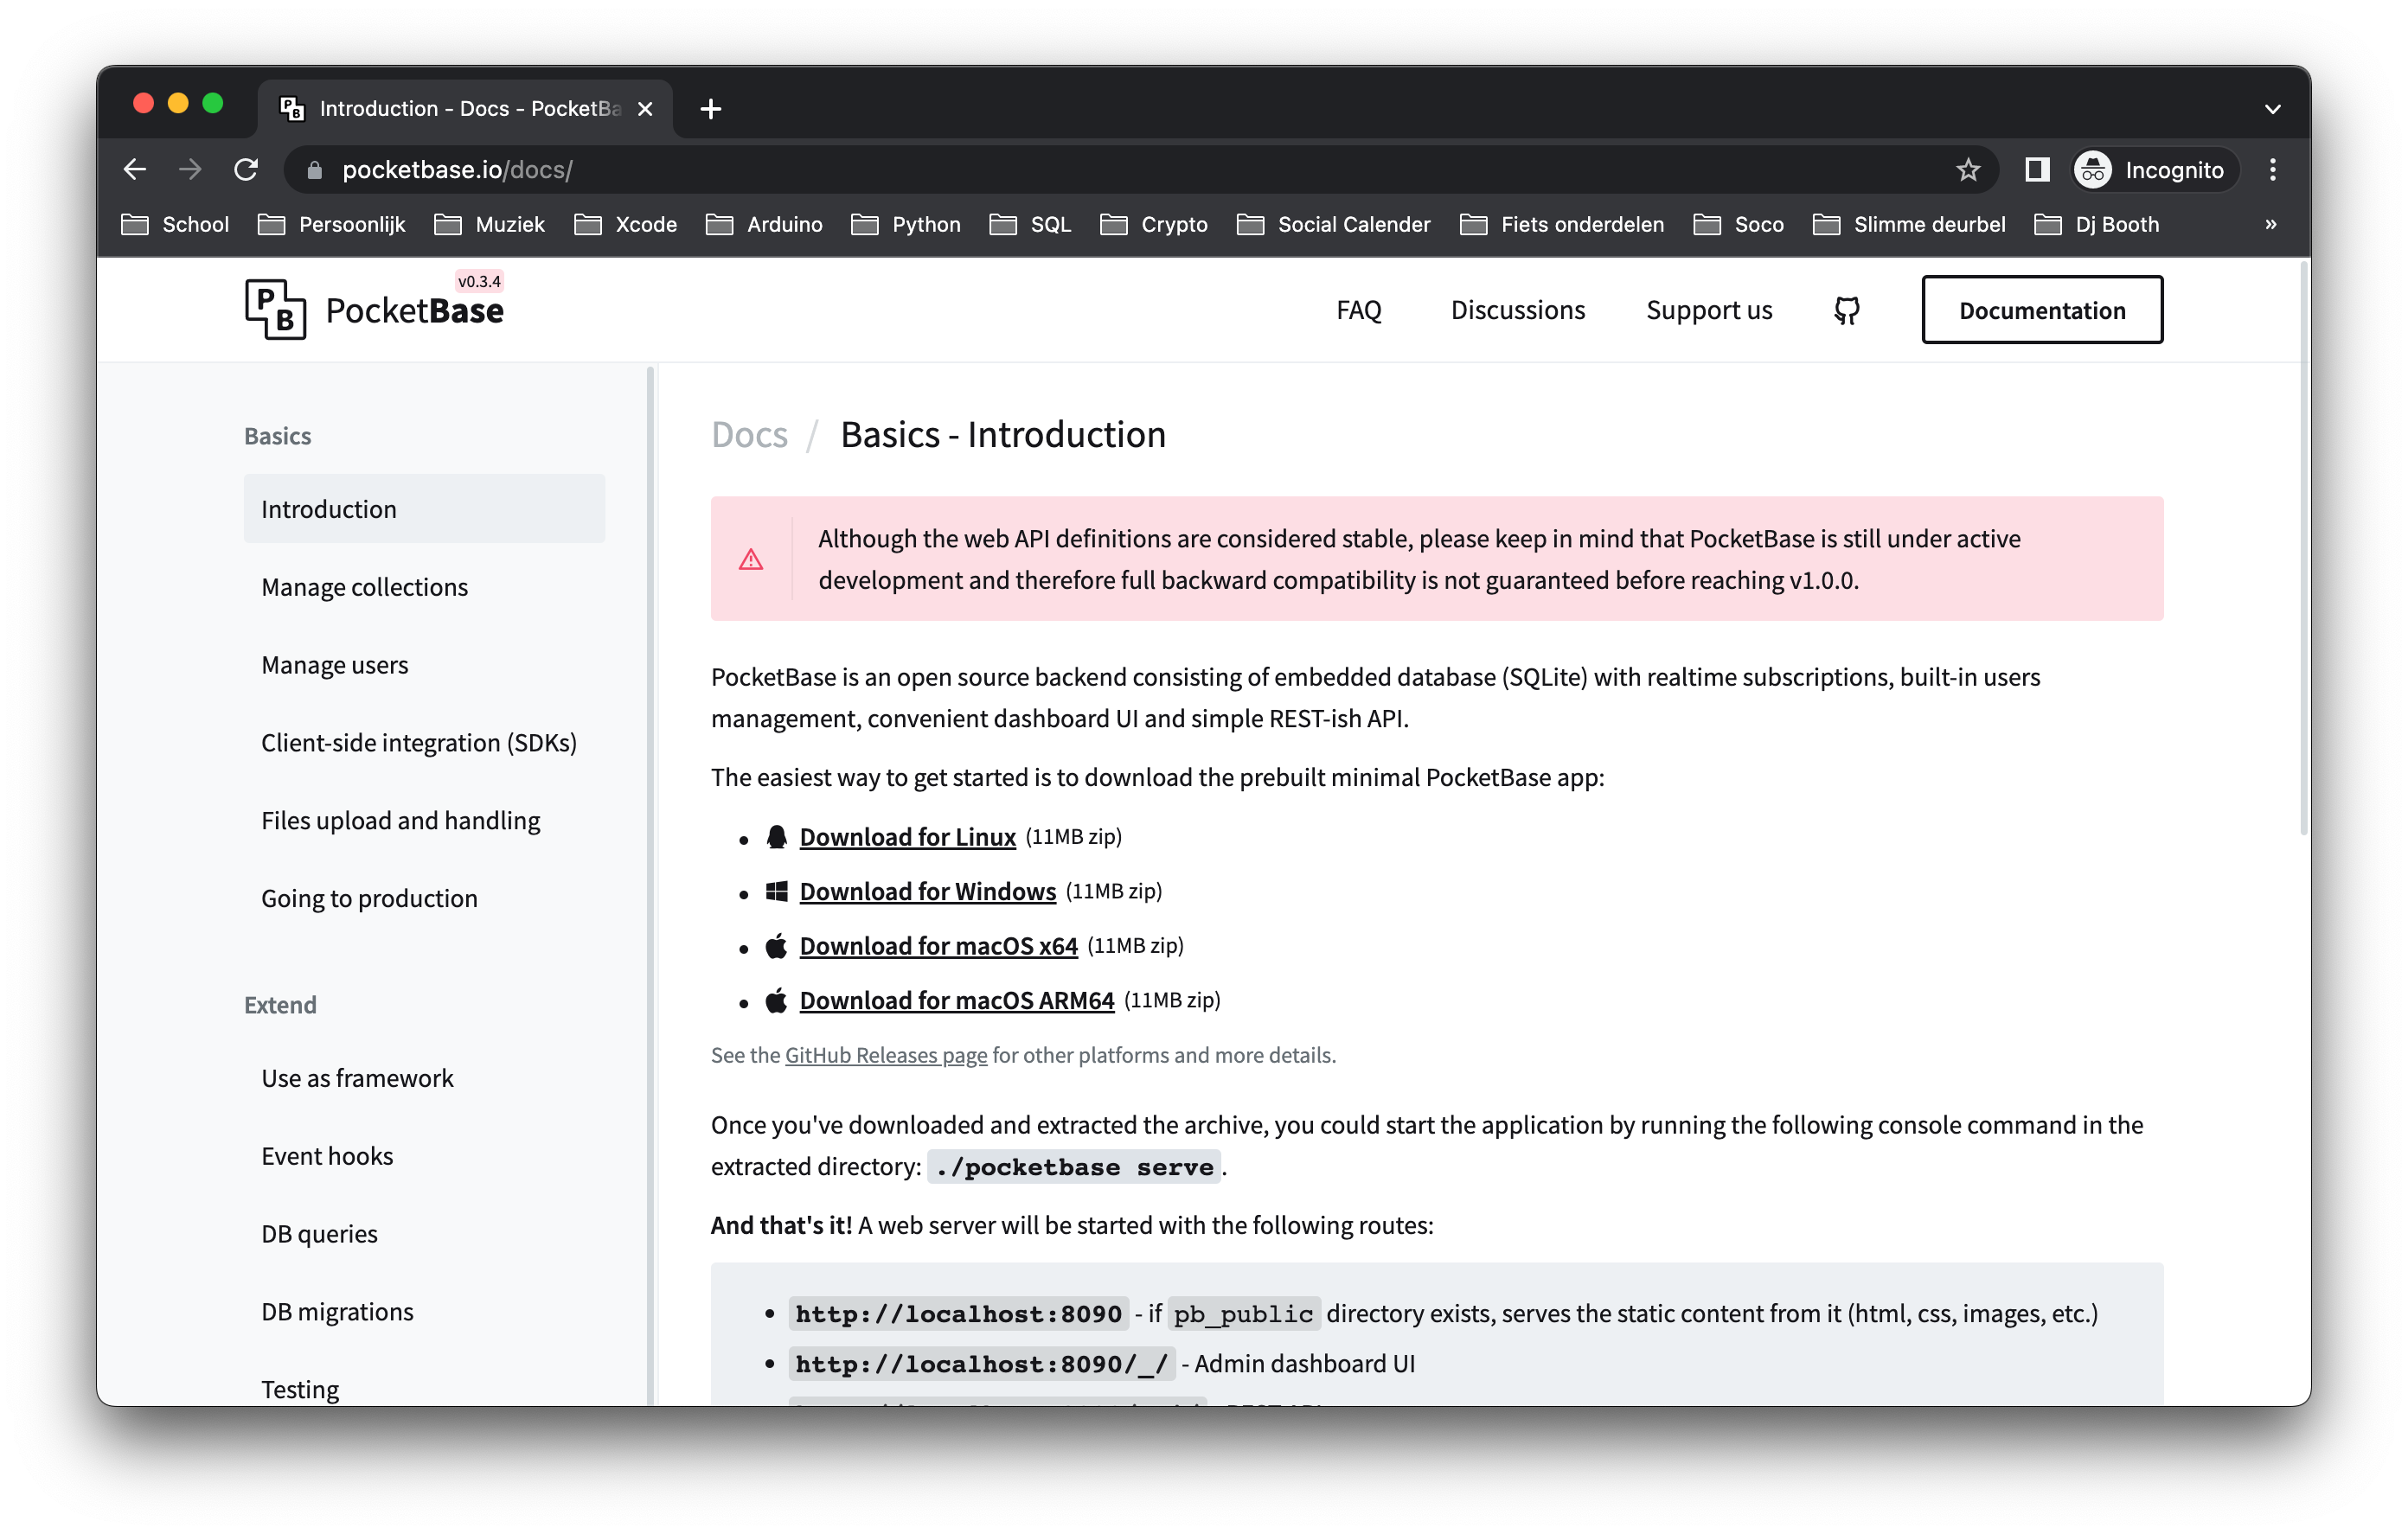Screen dimensions: 2408x1534
Task: Open the Muziek bookmarks folder
Action: click(489, 224)
